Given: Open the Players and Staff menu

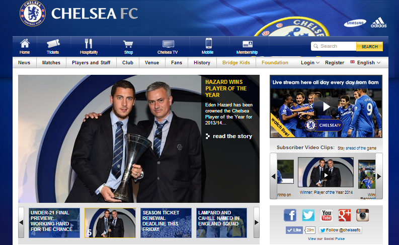Looking at the screenshot, I should 91,62.
